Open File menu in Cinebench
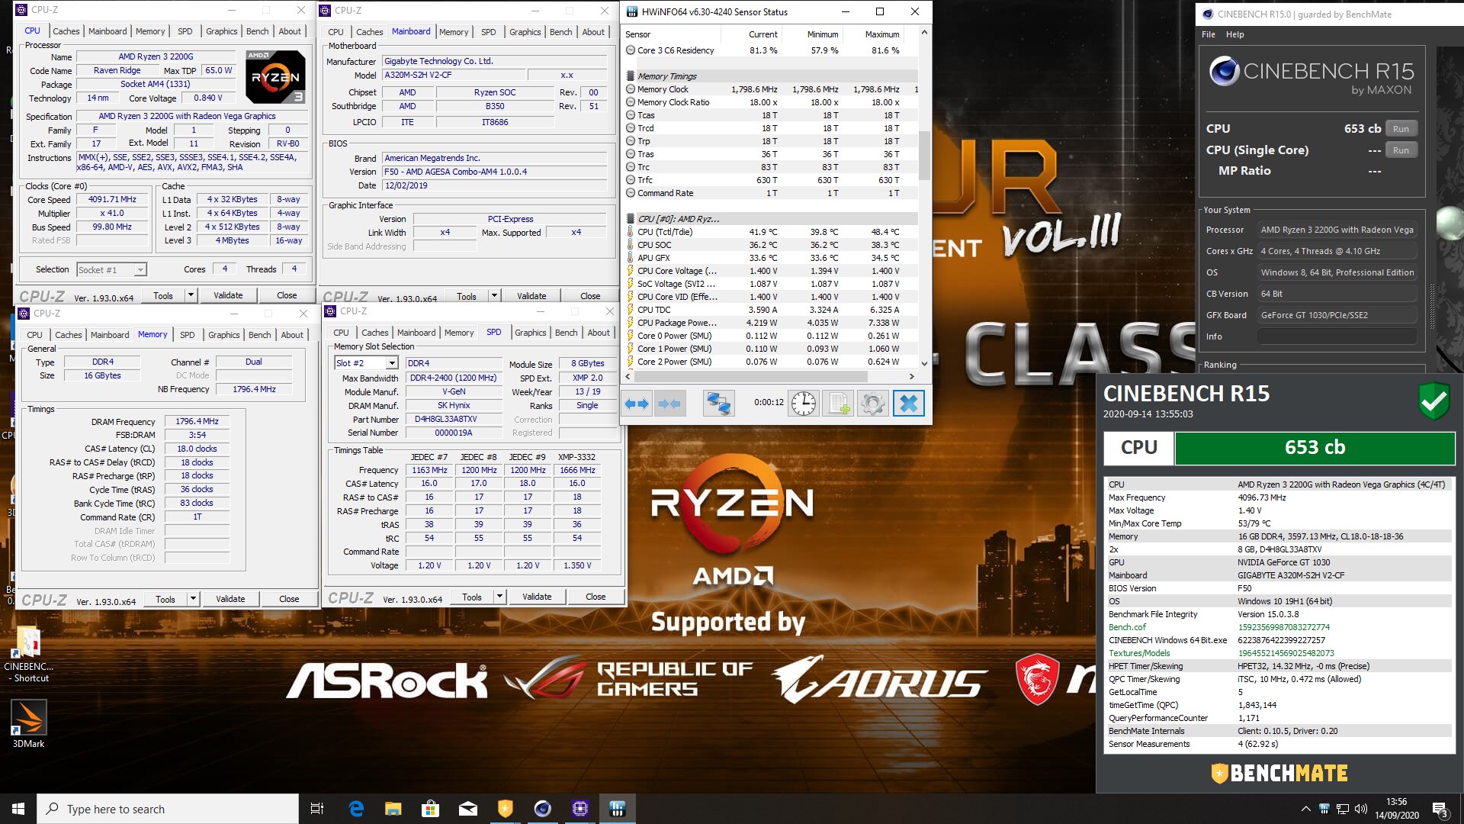This screenshot has width=1464, height=824. (x=1209, y=34)
